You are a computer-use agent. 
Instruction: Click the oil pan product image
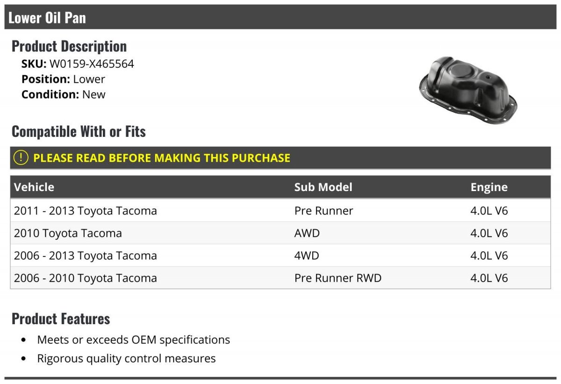(x=468, y=90)
